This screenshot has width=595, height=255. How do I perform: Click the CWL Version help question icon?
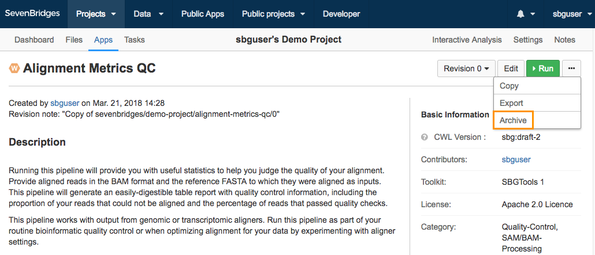coord(425,137)
